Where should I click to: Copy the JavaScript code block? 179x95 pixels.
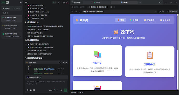(x=60, y=63)
